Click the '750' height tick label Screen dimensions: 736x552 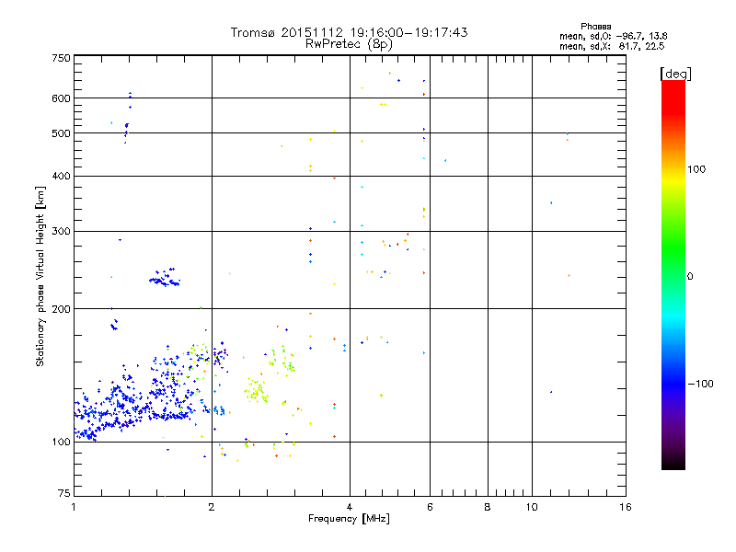tap(61, 58)
